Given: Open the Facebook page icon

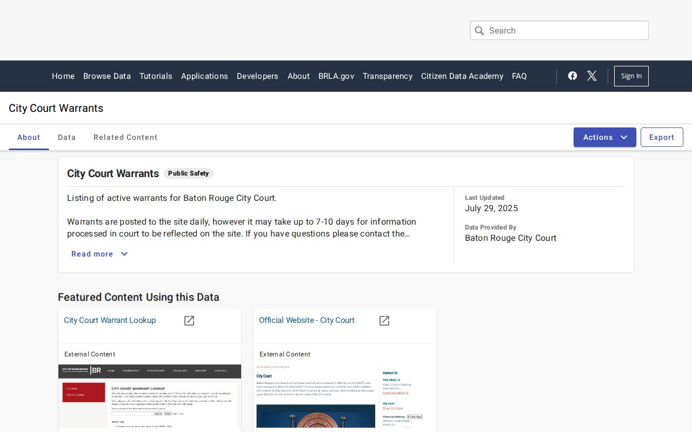Looking at the screenshot, I should [x=573, y=76].
